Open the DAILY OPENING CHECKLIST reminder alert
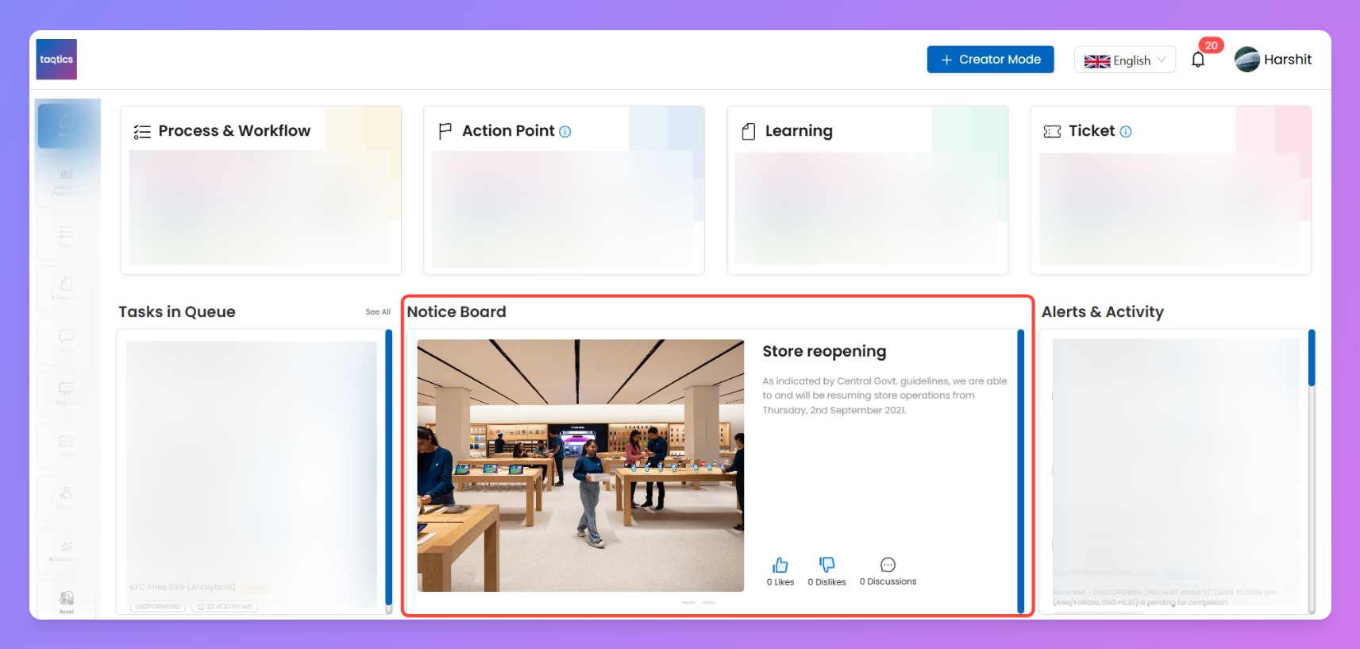 pos(1164,597)
